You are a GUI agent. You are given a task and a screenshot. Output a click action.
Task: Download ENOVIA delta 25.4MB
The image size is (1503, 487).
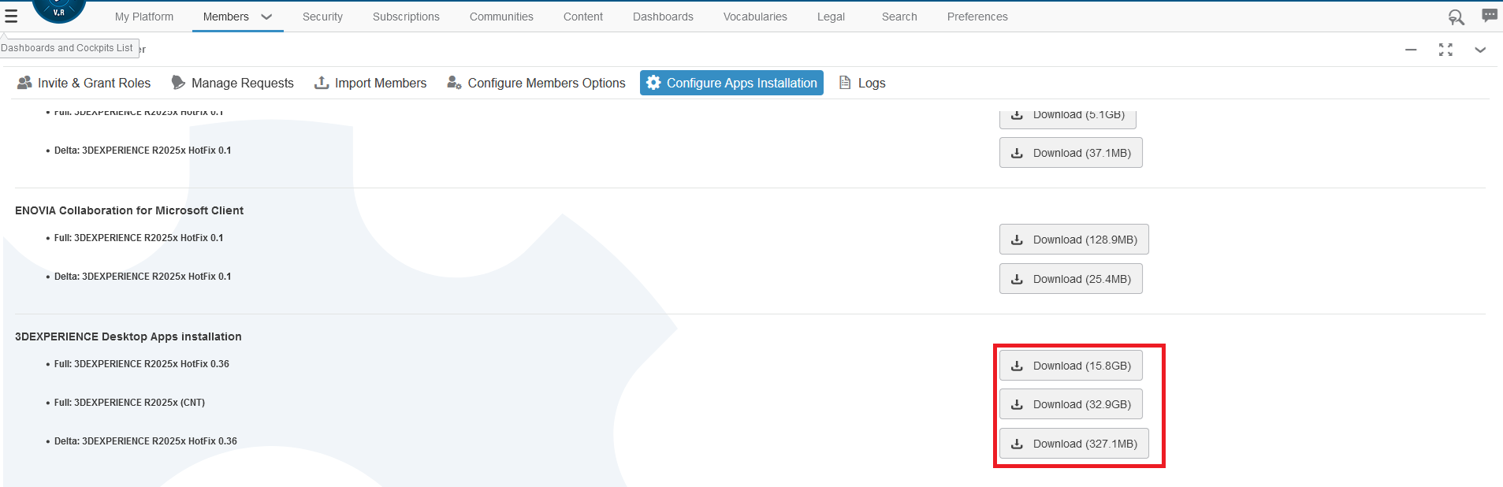coord(1071,279)
